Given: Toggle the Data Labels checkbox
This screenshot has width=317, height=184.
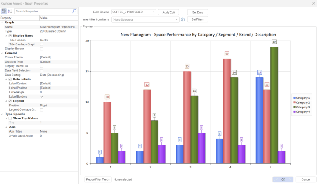Looking at the screenshot, I should (x=10, y=79).
